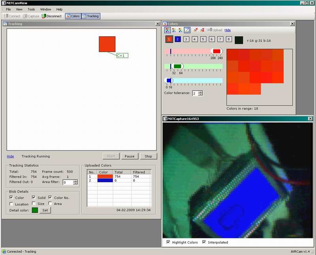Image resolution: width=316 pixels, height=255 pixels.
Task: Enable the Location checkbox
Action: 11,204
